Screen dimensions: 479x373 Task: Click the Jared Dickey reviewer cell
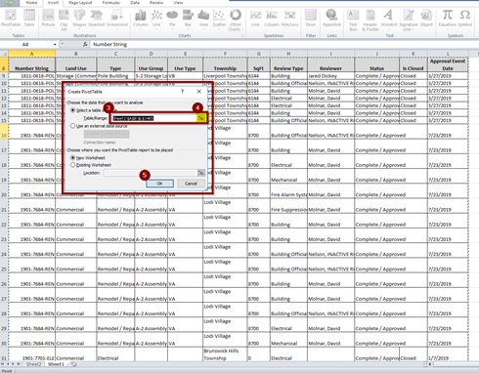330,76
